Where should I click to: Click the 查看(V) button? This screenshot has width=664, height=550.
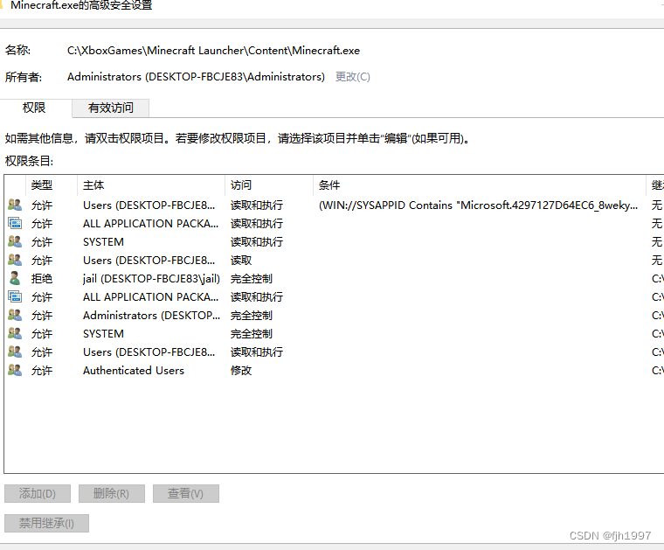point(186,494)
